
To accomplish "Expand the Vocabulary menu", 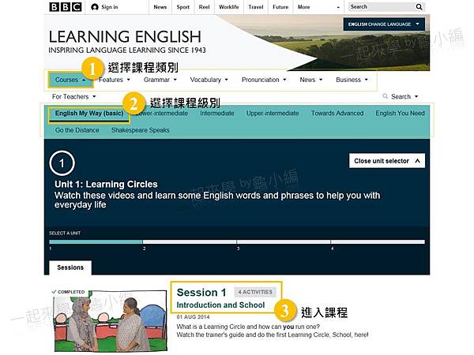I will tap(209, 80).
